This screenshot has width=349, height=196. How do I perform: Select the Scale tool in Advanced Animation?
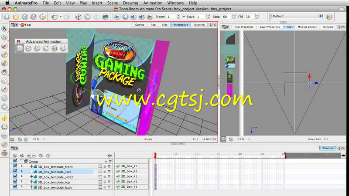37,48
